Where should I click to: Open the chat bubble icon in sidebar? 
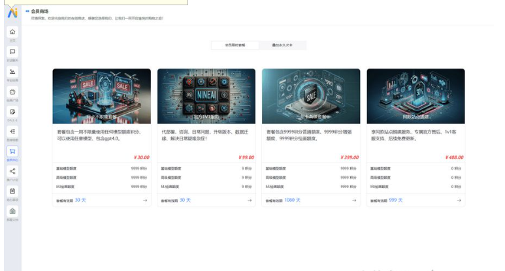(x=12, y=52)
